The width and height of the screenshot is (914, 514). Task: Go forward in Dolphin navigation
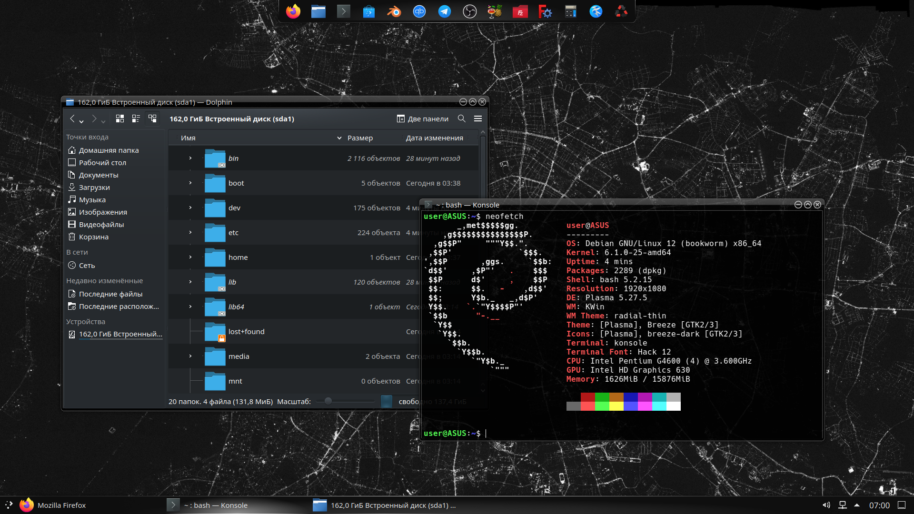click(x=94, y=119)
